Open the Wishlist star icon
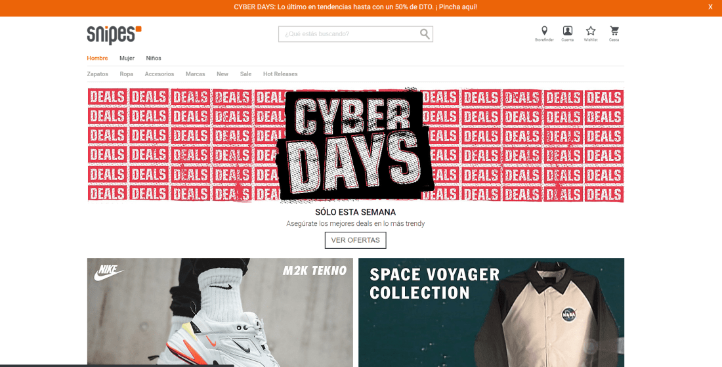The image size is (722, 367). pyautogui.click(x=591, y=31)
